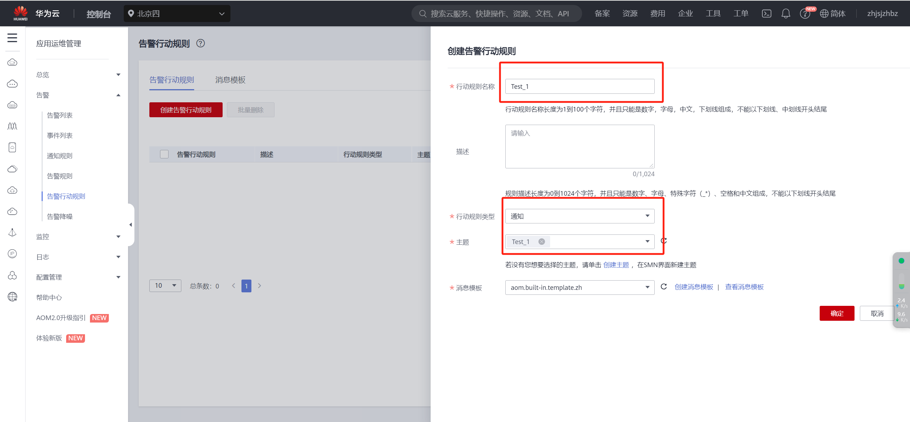This screenshot has width=910, height=422.
Task: Open the page size dropdown showing 10
Action: [x=165, y=286]
